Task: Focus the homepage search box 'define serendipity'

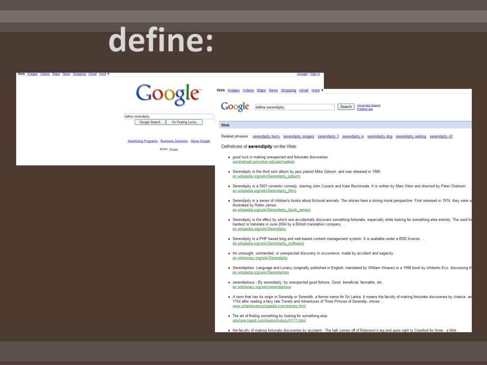Action: pyautogui.click(x=169, y=116)
